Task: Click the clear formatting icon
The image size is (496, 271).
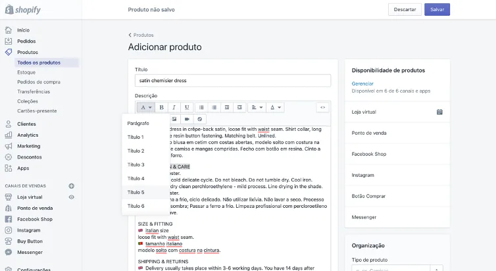Action: coord(199,119)
